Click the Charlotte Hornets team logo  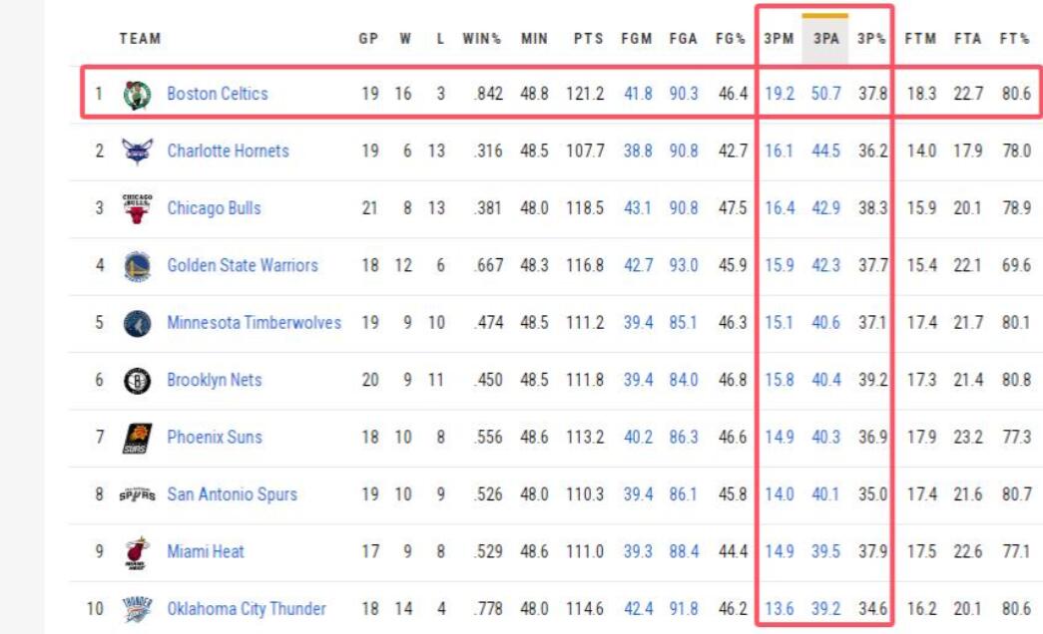(x=137, y=152)
